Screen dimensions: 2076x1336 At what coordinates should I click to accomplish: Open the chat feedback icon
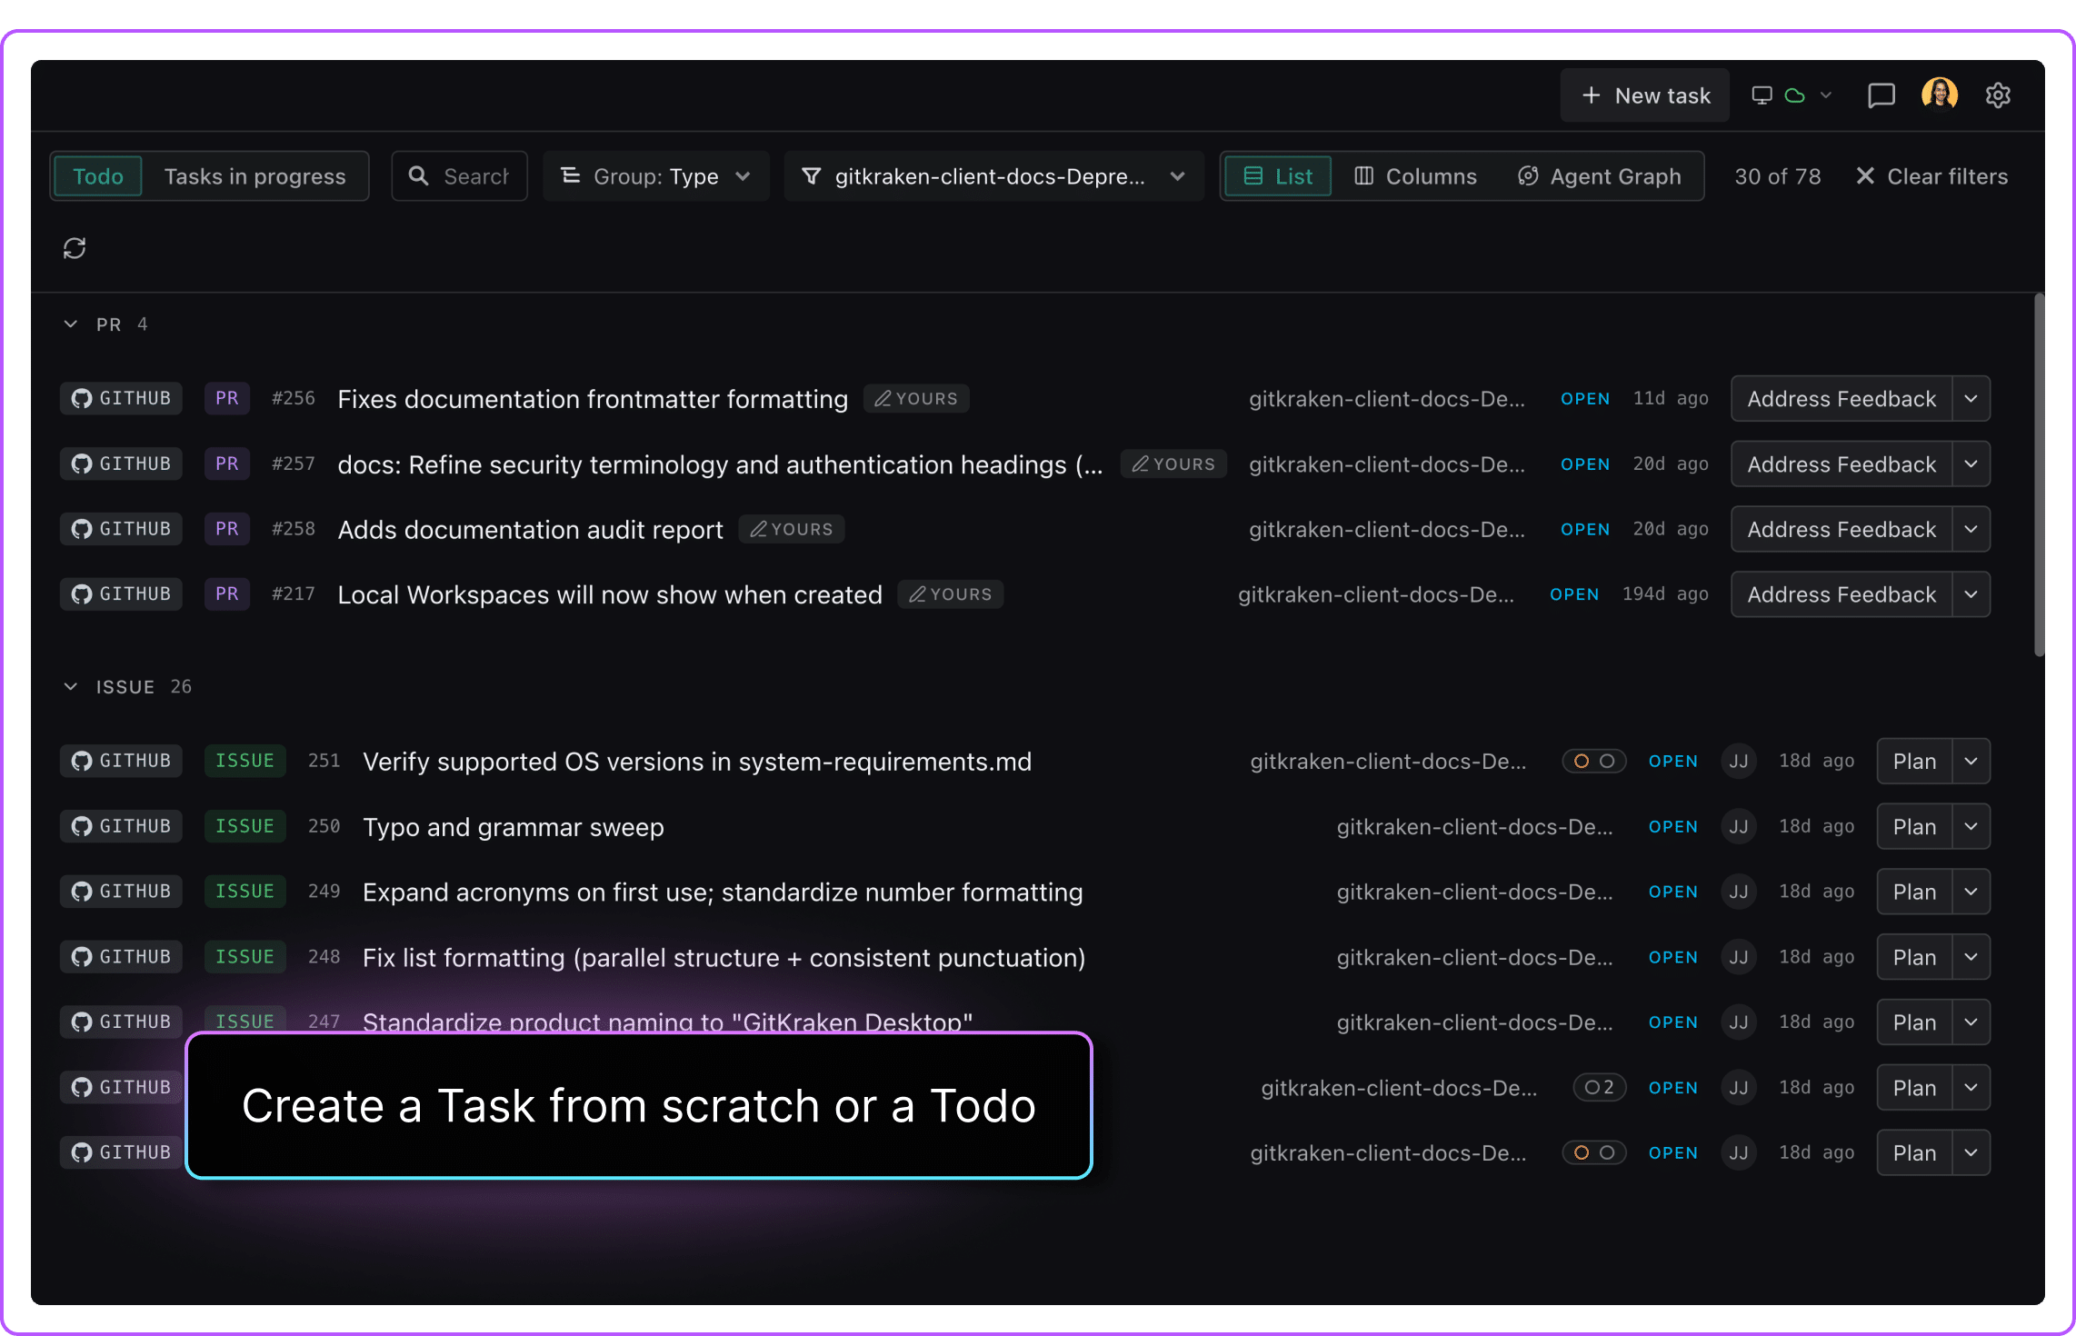coord(1881,95)
